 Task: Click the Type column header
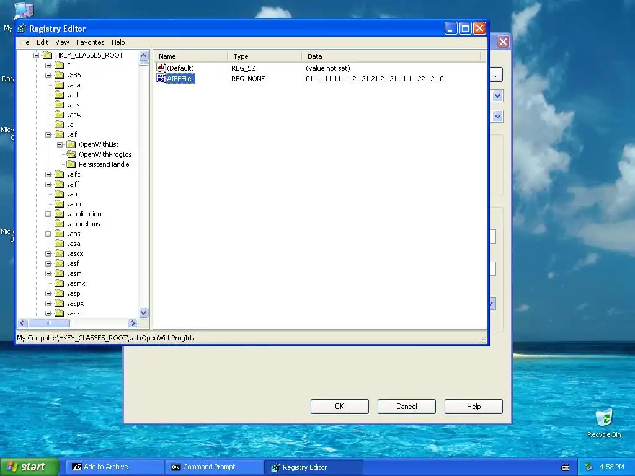point(264,56)
